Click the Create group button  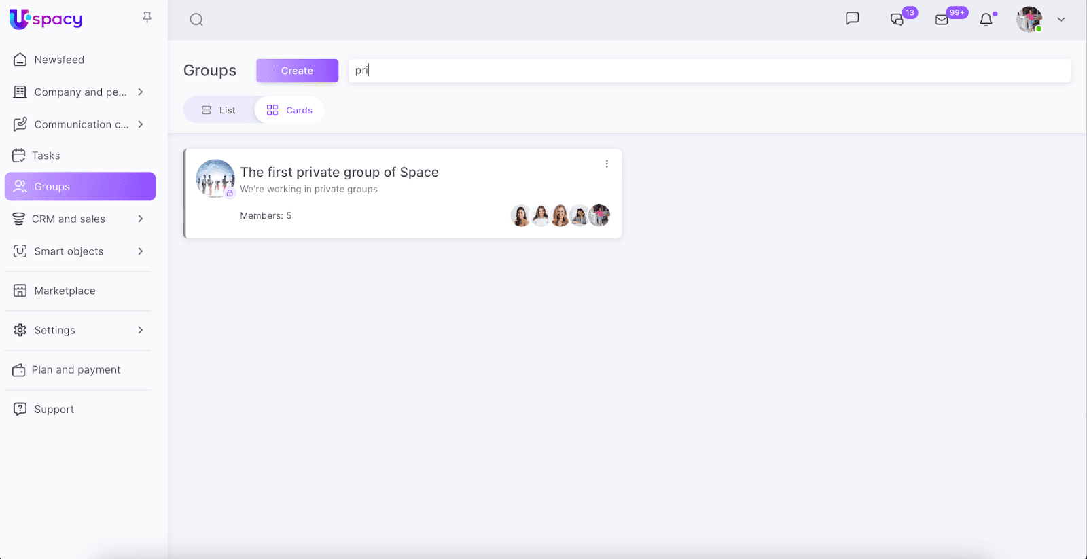[297, 71]
